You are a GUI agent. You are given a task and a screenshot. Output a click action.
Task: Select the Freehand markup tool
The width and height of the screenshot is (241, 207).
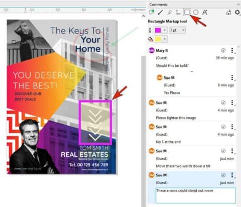[169, 12]
